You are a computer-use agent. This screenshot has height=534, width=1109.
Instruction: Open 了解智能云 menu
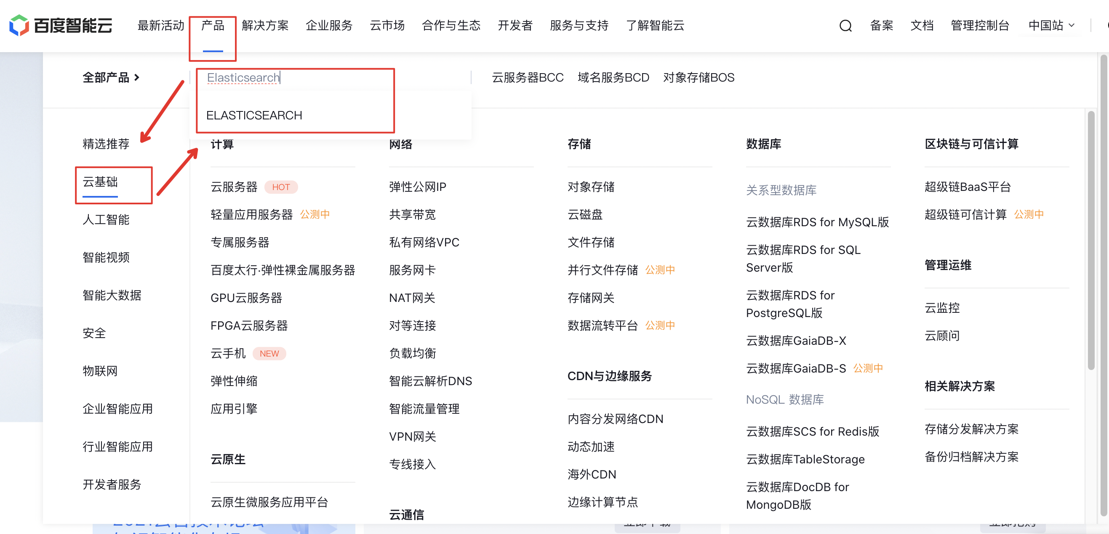655,25
